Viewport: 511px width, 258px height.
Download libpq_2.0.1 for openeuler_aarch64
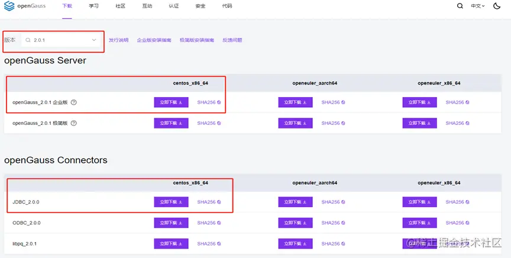coord(295,244)
